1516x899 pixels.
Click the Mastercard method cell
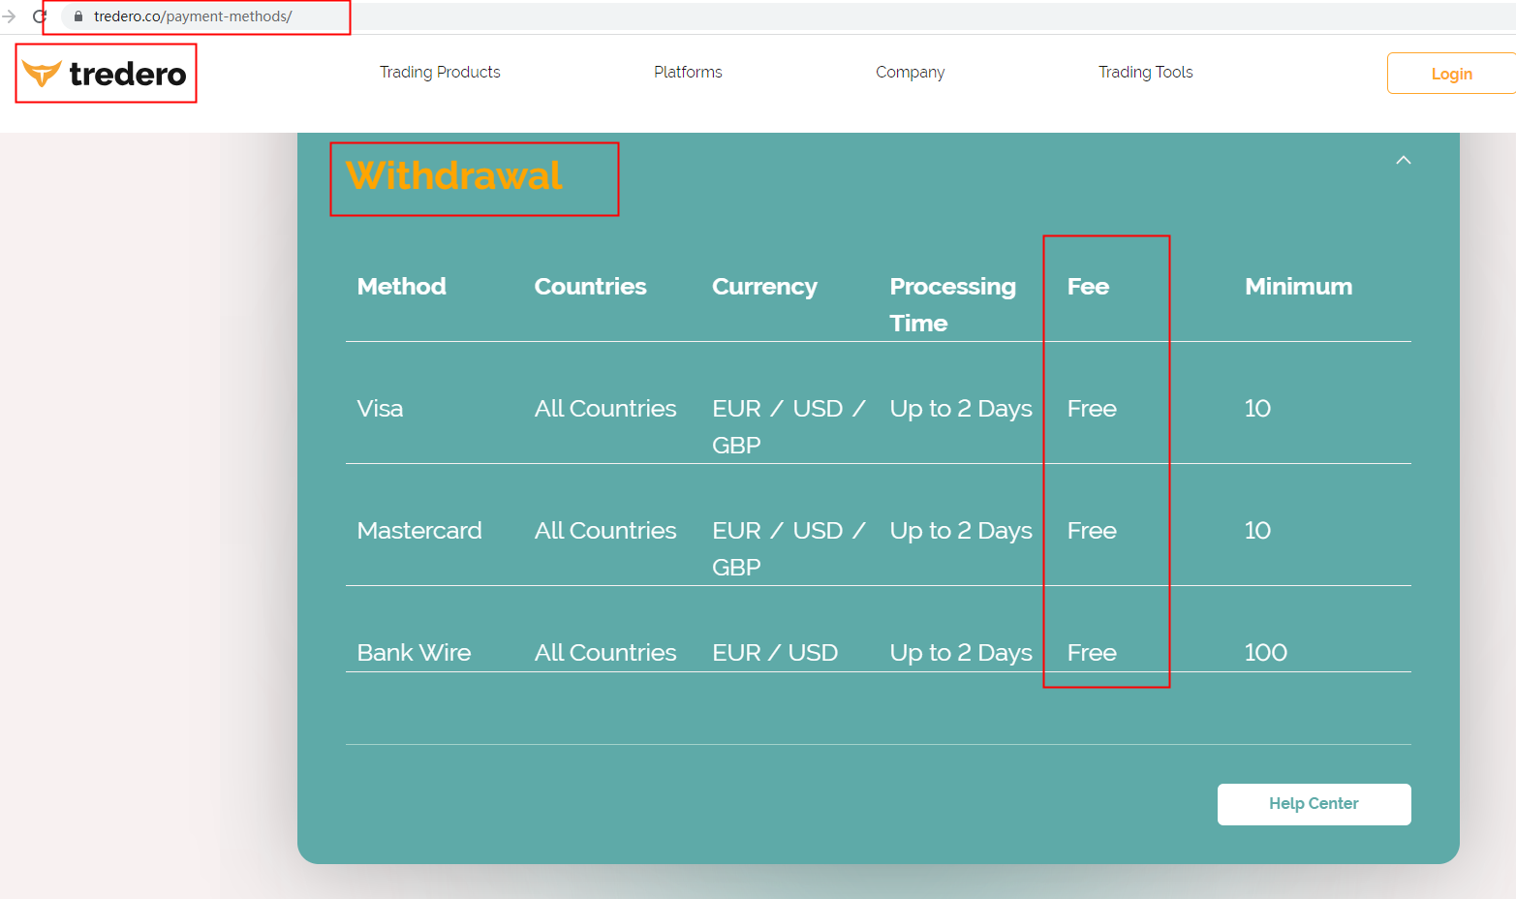point(419,531)
